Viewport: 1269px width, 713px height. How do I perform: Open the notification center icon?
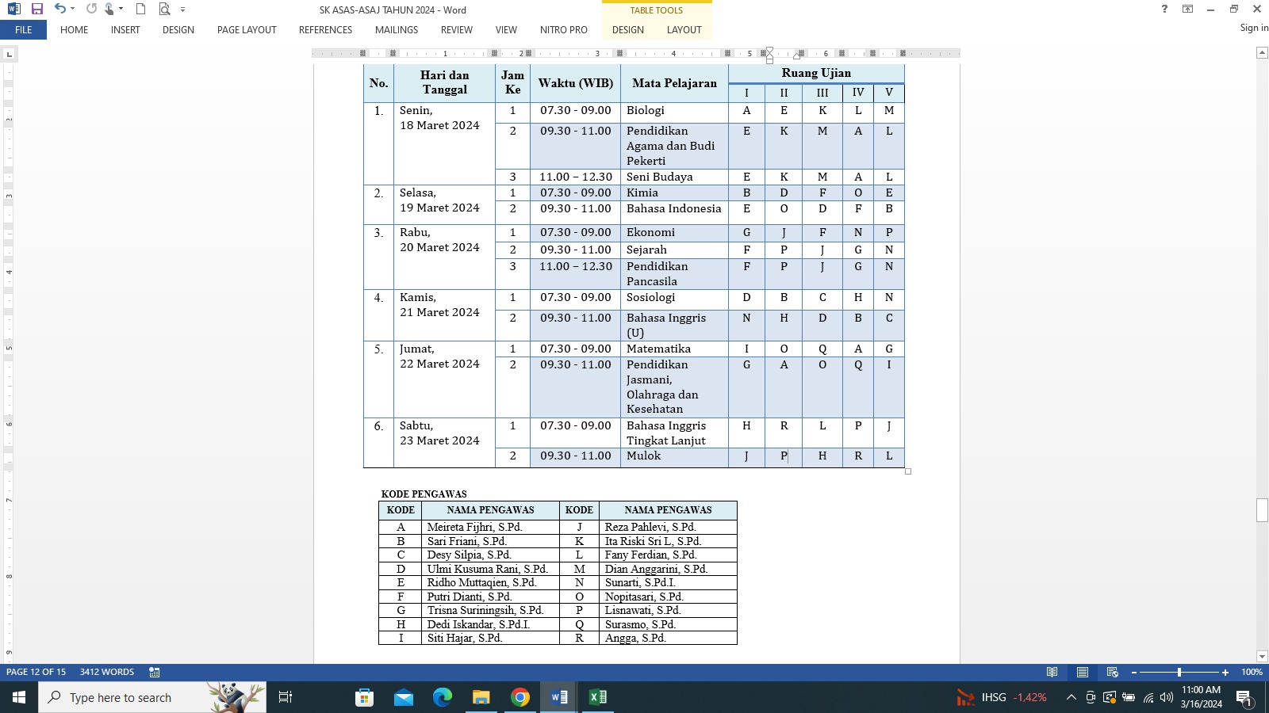[1244, 698]
